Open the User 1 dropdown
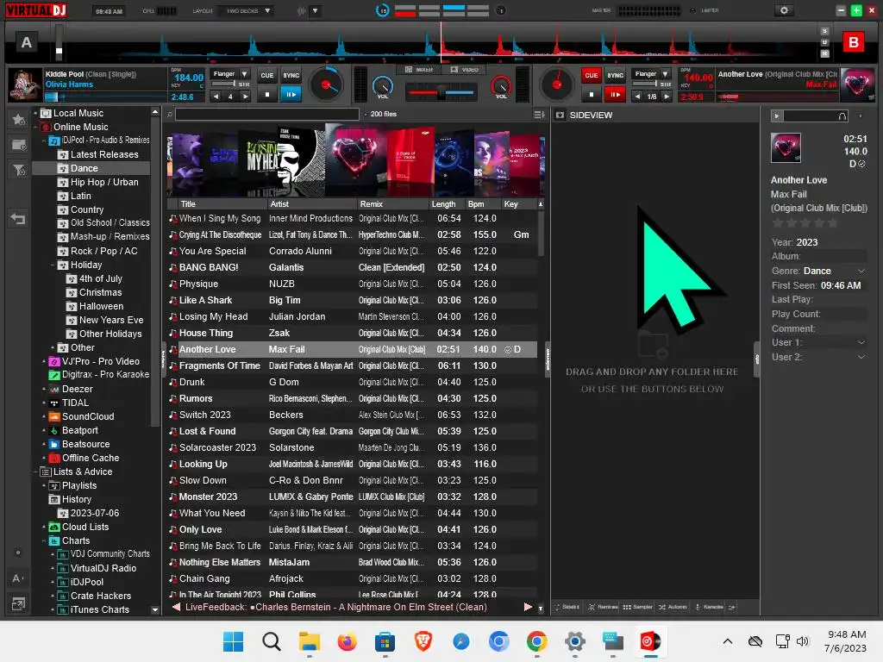The image size is (883, 662). (861, 342)
